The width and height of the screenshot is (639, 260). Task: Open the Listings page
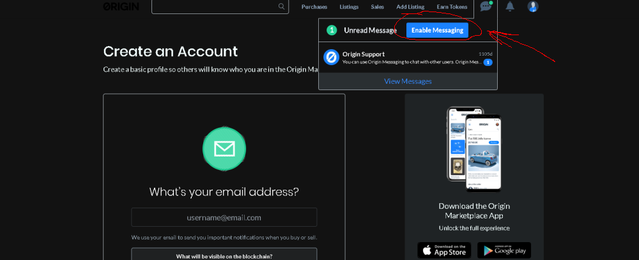pos(349,7)
